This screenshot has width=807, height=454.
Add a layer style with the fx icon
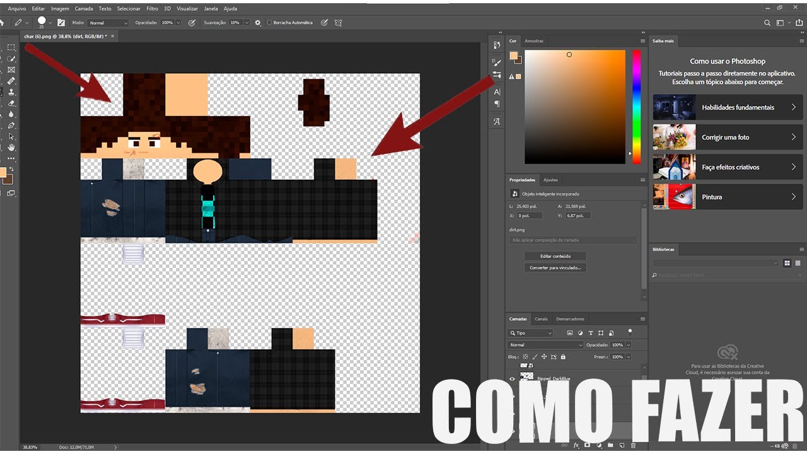click(576, 445)
